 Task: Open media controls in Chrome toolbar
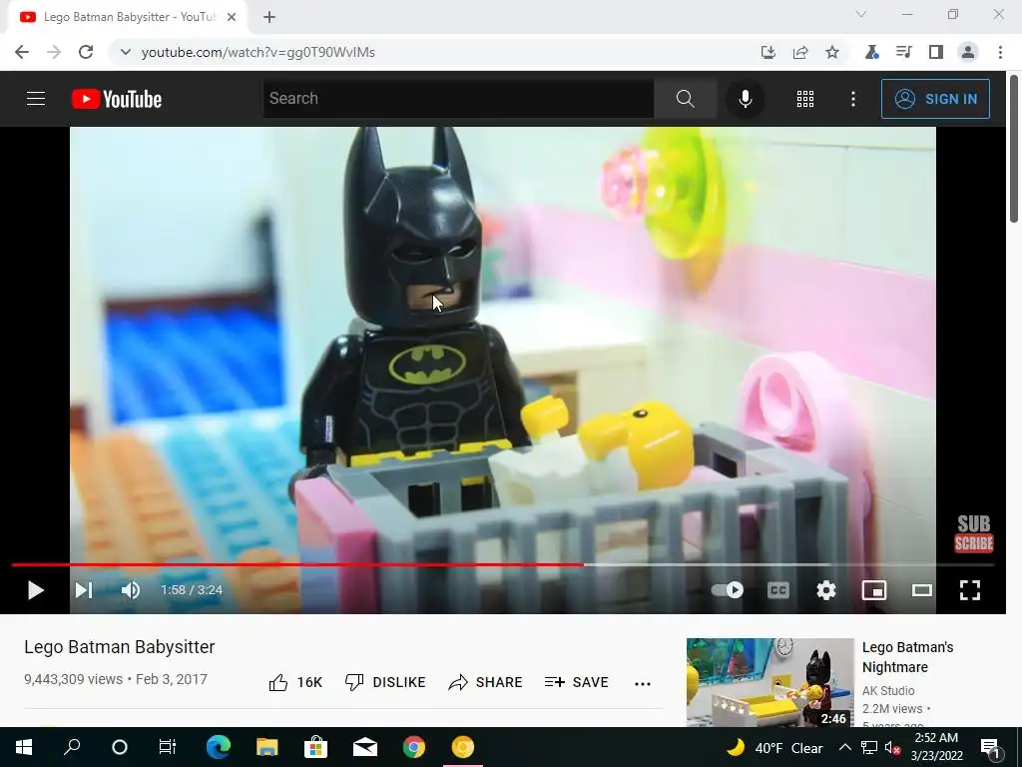(903, 52)
